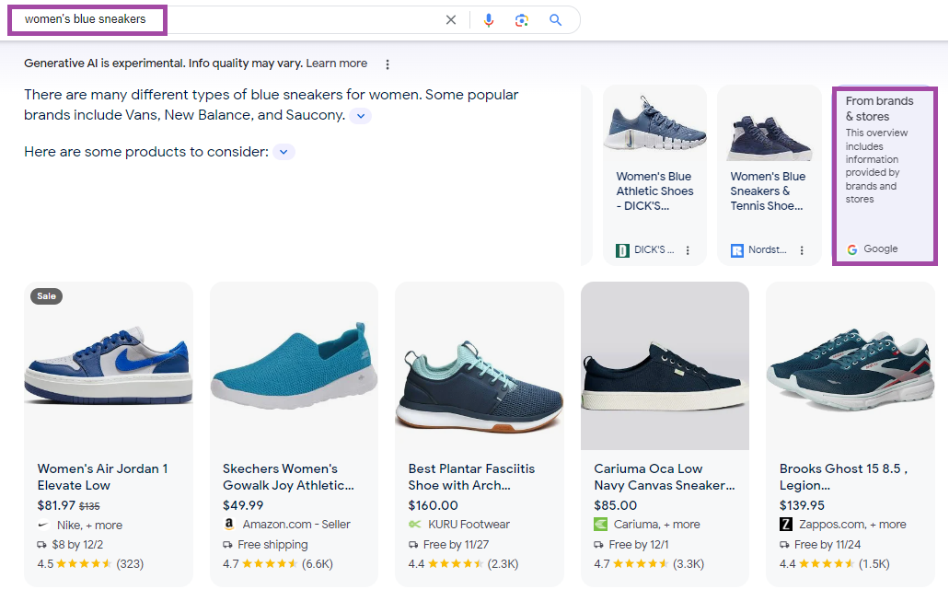Image resolution: width=949 pixels, height=601 pixels.
Task: Click the delivery truck icon beside $8 by 12/2
Action: 41,545
